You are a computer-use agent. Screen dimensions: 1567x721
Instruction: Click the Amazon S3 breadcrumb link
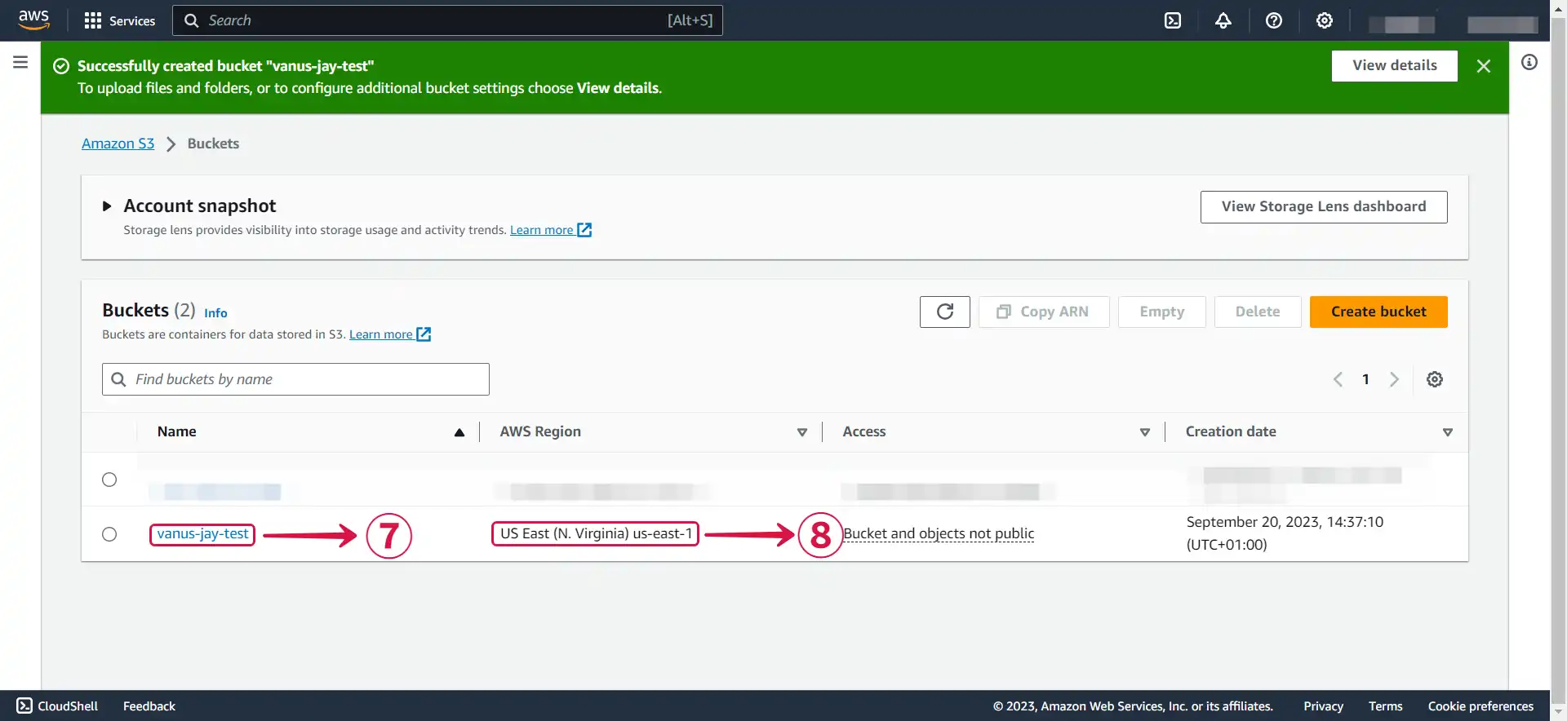pos(118,144)
